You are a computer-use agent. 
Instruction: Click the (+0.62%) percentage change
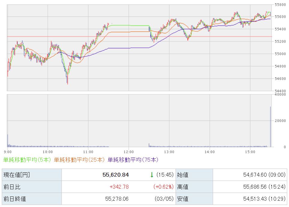click(164, 187)
